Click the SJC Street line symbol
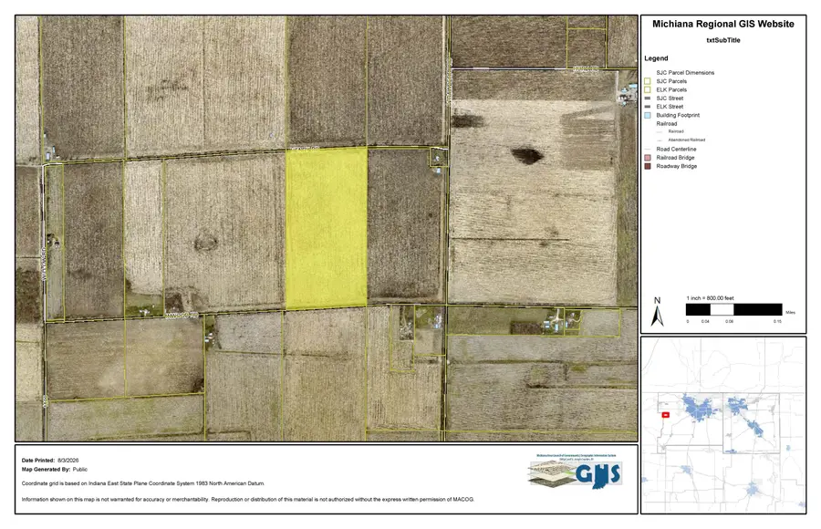 click(x=647, y=98)
